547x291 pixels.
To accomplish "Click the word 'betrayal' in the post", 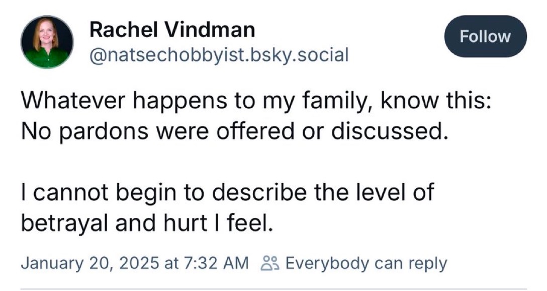I will [58, 223].
